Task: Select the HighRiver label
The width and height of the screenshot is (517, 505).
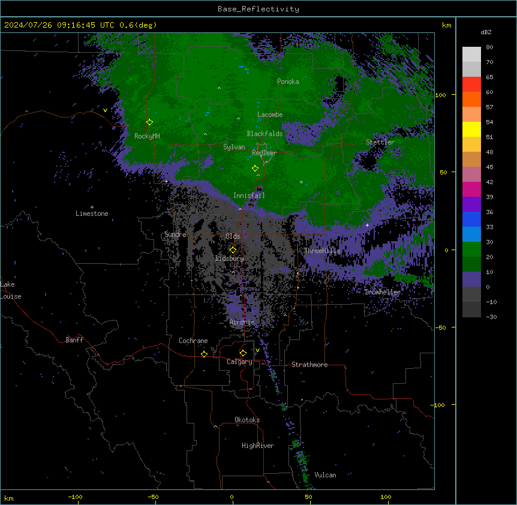Action: [258, 446]
